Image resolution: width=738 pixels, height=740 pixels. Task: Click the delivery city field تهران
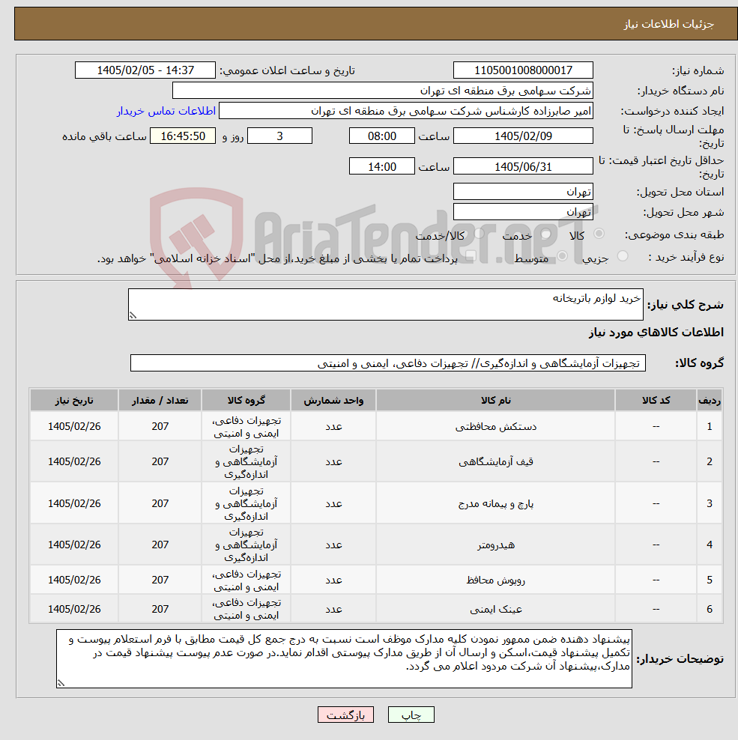coord(523,212)
